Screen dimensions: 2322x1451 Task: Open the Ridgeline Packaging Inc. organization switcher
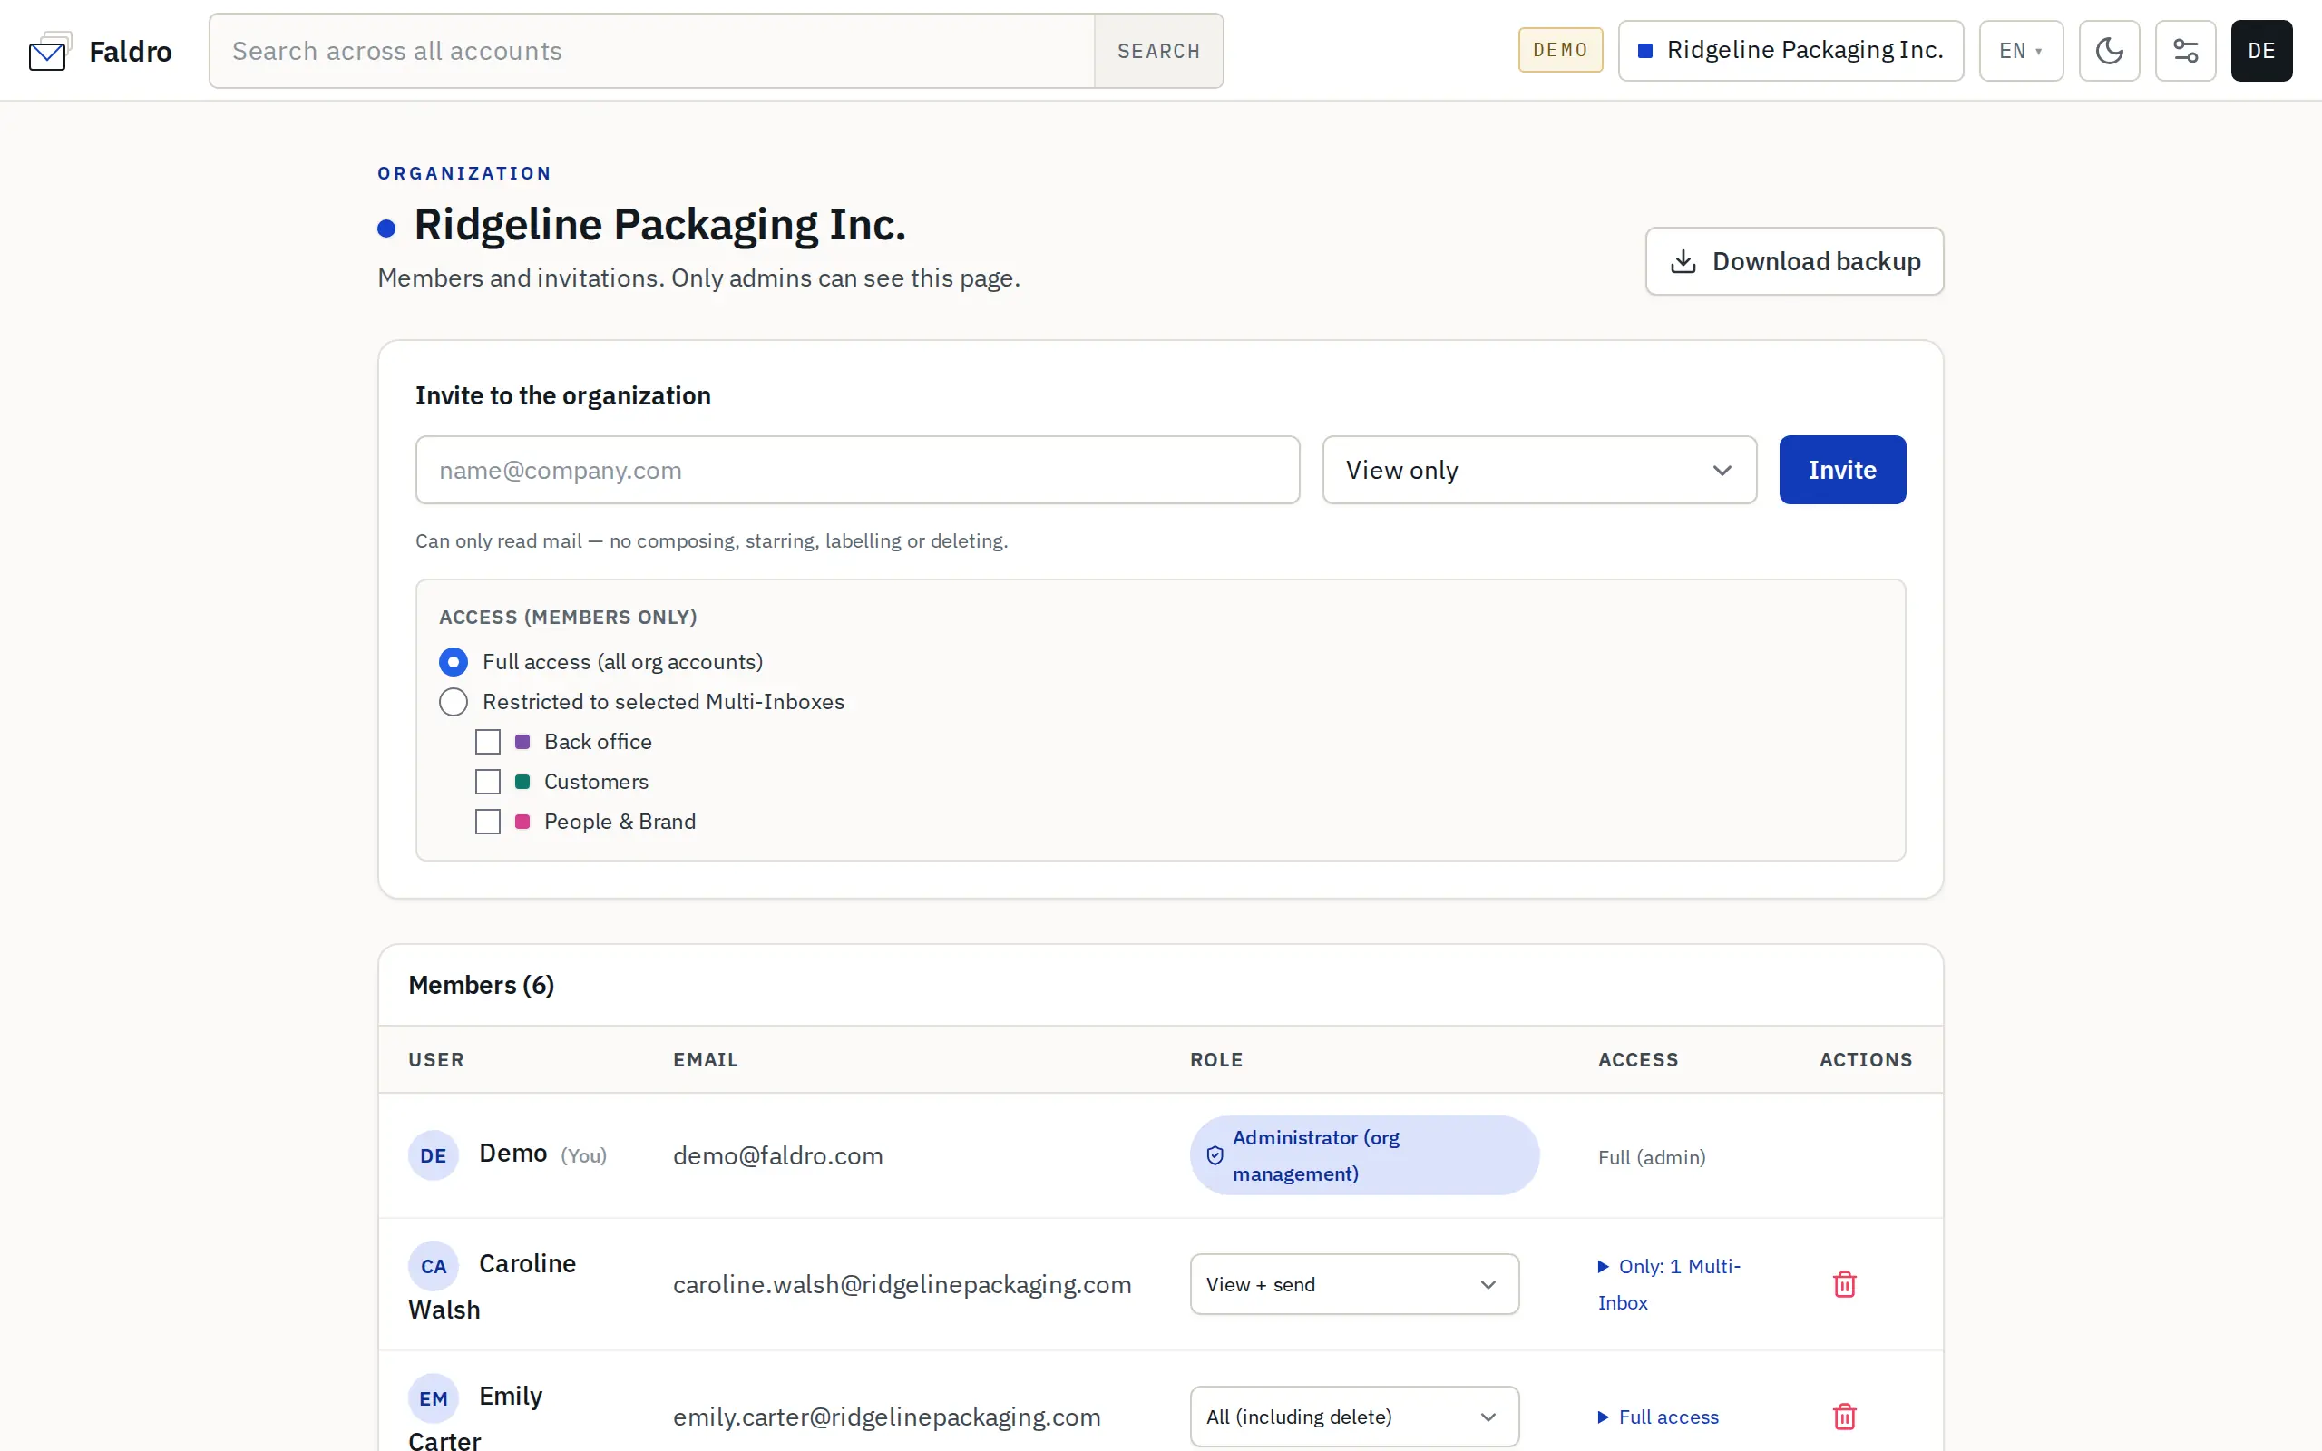pyautogui.click(x=1790, y=51)
